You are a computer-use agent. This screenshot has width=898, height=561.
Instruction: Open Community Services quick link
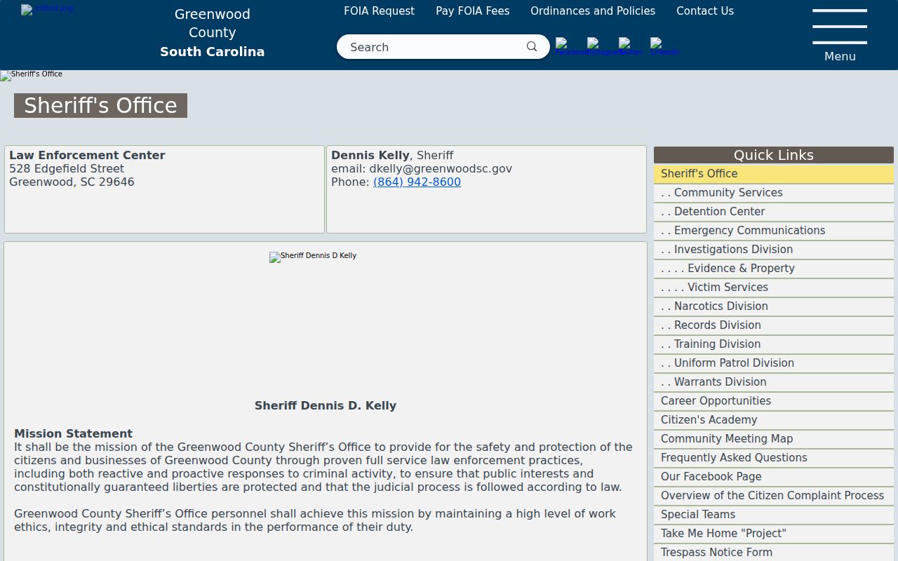click(x=774, y=193)
